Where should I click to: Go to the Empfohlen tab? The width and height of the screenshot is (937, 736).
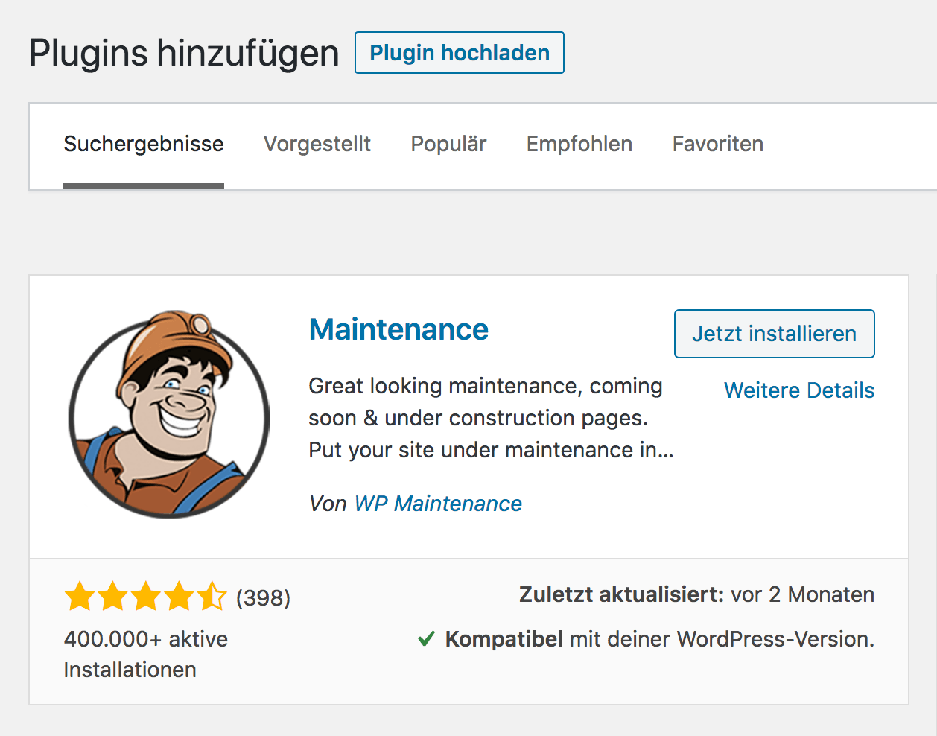(579, 144)
